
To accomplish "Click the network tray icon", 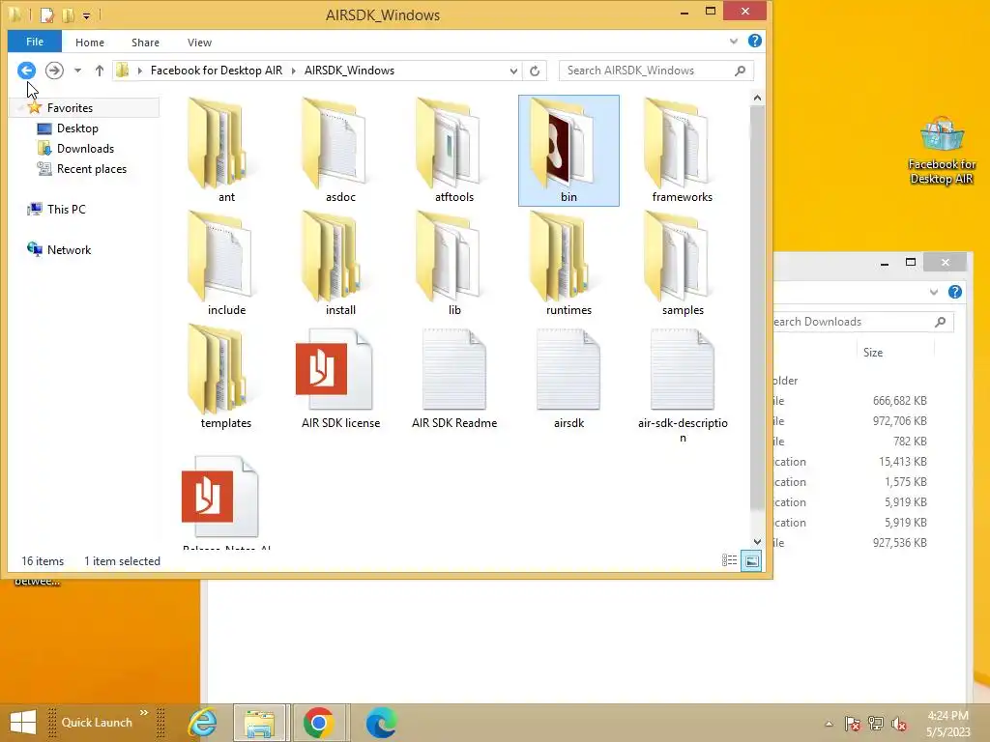I will (875, 724).
